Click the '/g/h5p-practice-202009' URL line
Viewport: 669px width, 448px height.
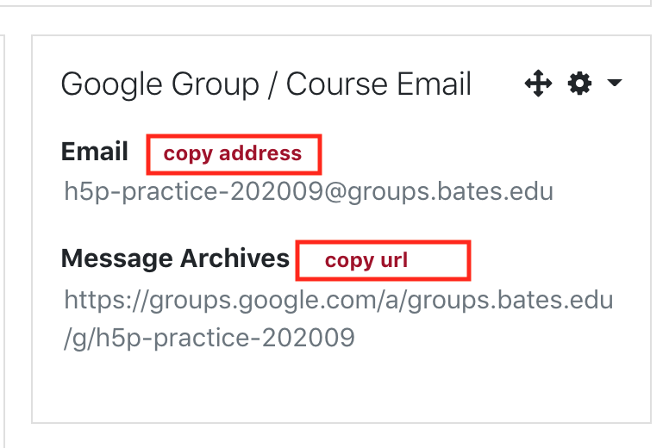[x=209, y=338]
